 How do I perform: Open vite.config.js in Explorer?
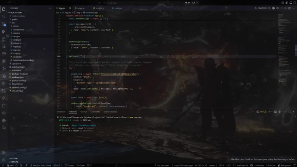coord(17,91)
